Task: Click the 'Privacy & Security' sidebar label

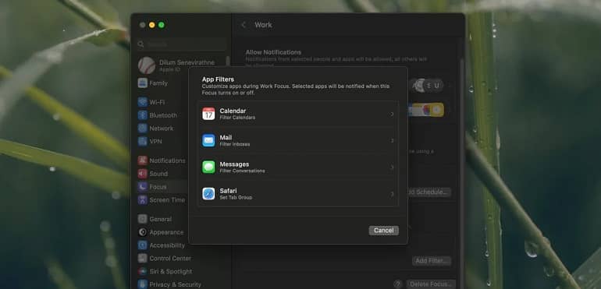Action: (175, 284)
